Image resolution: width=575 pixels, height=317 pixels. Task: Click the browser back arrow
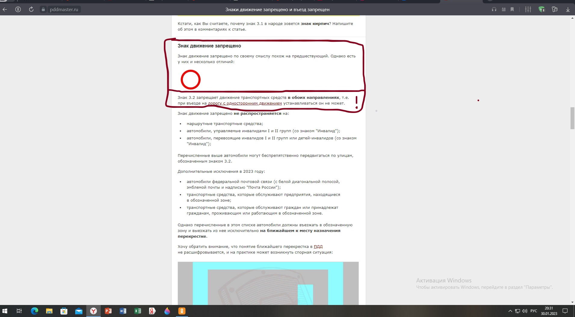pos(5,10)
